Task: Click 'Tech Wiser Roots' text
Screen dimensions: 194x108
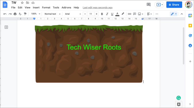Action: [94, 47]
